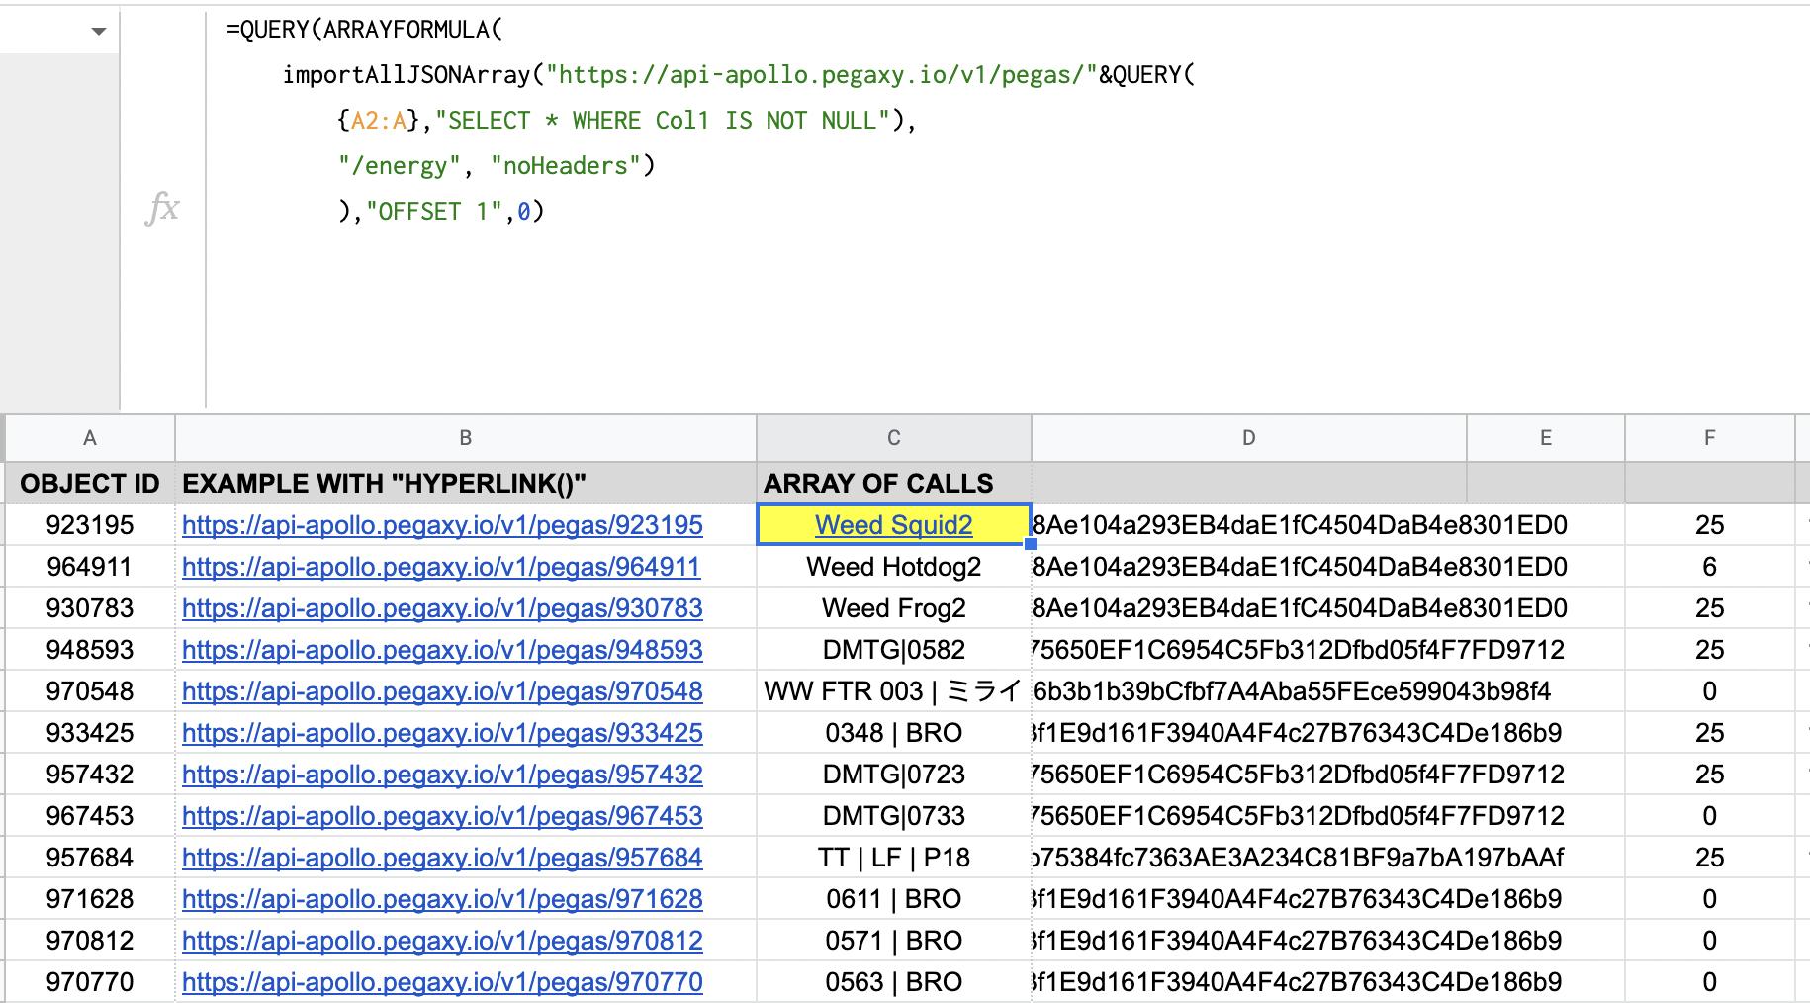Image resolution: width=1810 pixels, height=1003 pixels.
Task: Select the address cell ending bAAf
Action: [1249, 858]
